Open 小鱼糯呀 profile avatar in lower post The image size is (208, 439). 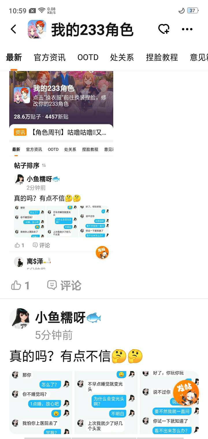20,318
